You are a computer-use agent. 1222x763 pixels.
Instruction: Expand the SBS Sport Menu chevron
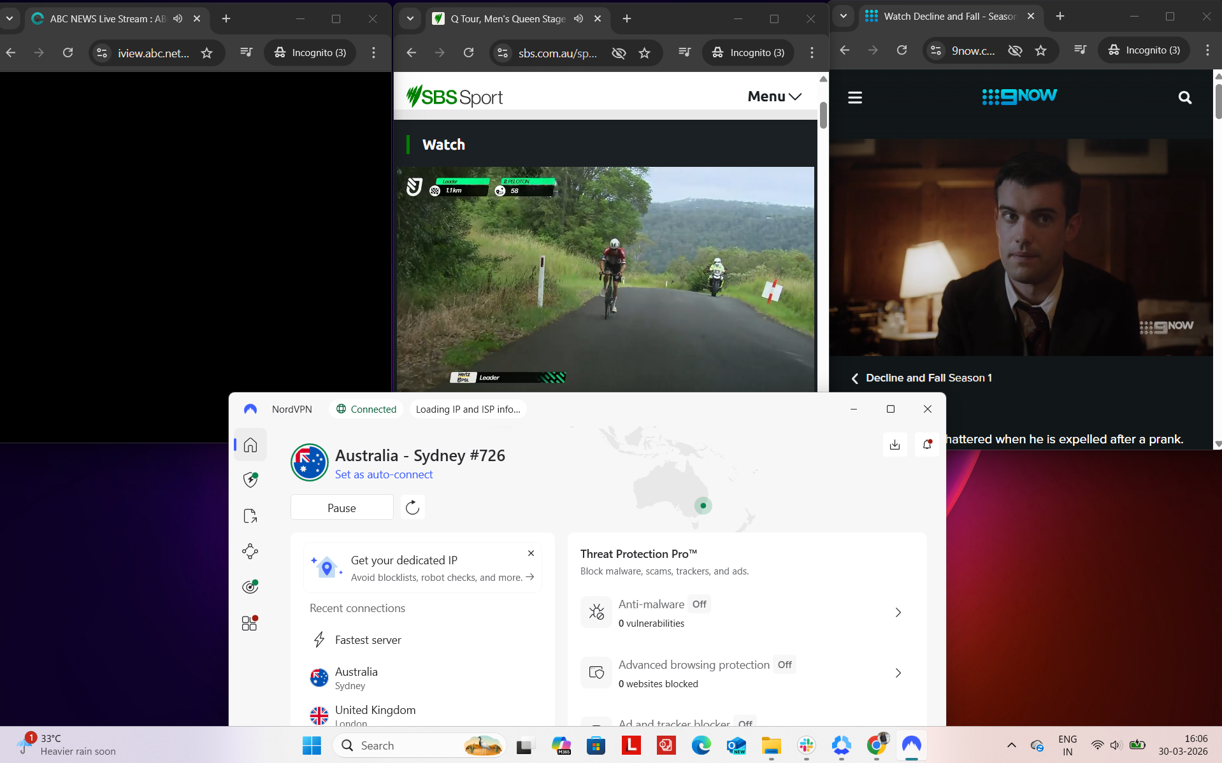796,96
